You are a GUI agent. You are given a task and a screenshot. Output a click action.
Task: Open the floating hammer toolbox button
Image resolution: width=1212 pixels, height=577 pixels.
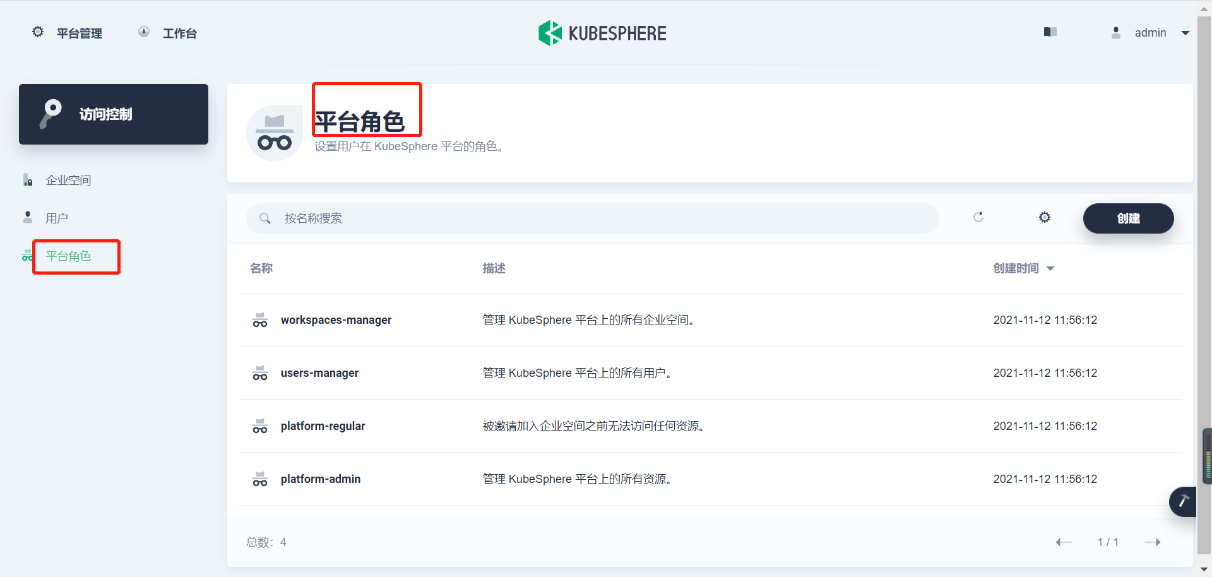(1183, 502)
